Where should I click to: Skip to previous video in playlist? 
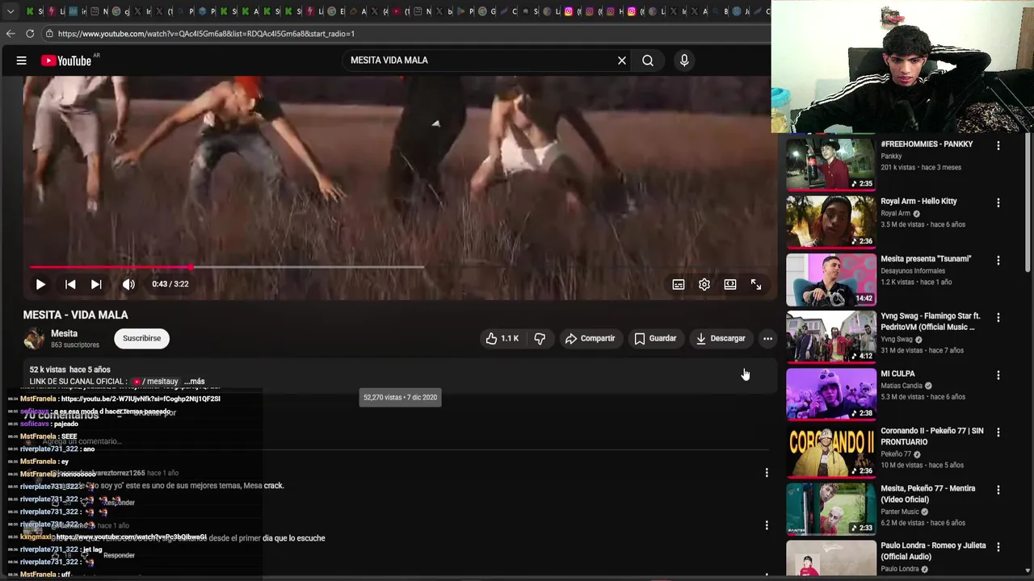tap(70, 284)
